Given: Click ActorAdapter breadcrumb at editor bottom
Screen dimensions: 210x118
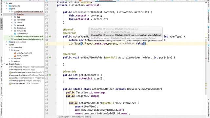Looking at the screenshot, I should point(63,117).
